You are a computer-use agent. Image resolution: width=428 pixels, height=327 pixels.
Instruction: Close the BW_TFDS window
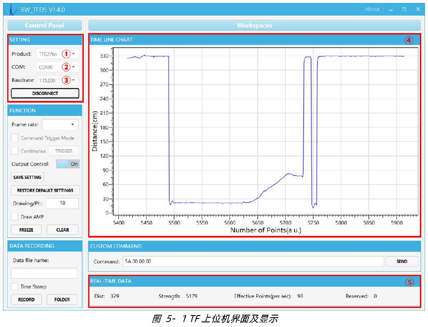tap(418, 9)
